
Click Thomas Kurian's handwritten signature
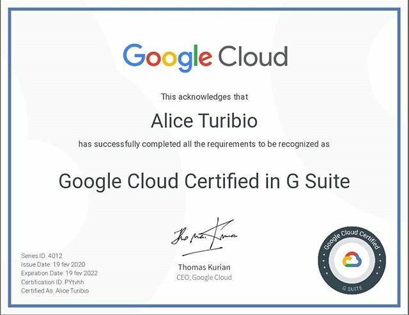coord(204,237)
